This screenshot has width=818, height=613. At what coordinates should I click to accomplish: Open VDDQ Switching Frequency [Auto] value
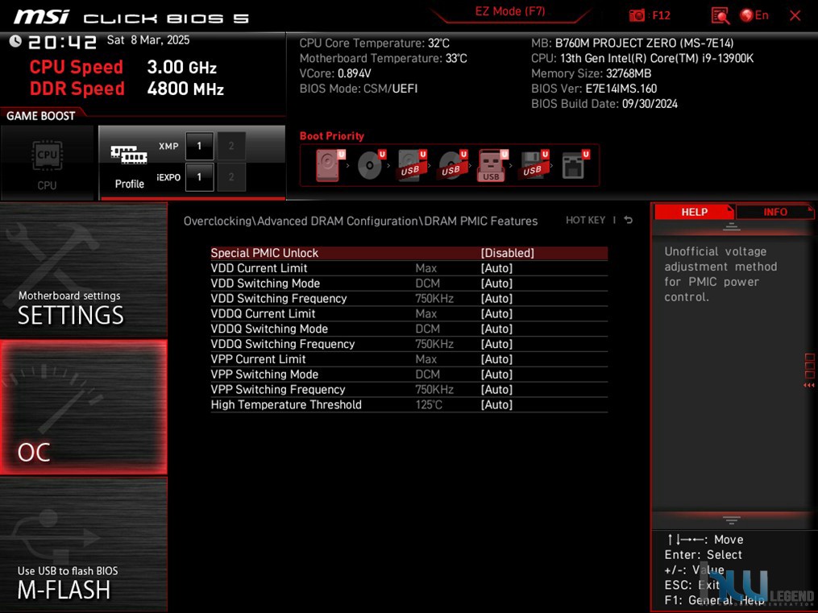pyautogui.click(x=496, y=343)
